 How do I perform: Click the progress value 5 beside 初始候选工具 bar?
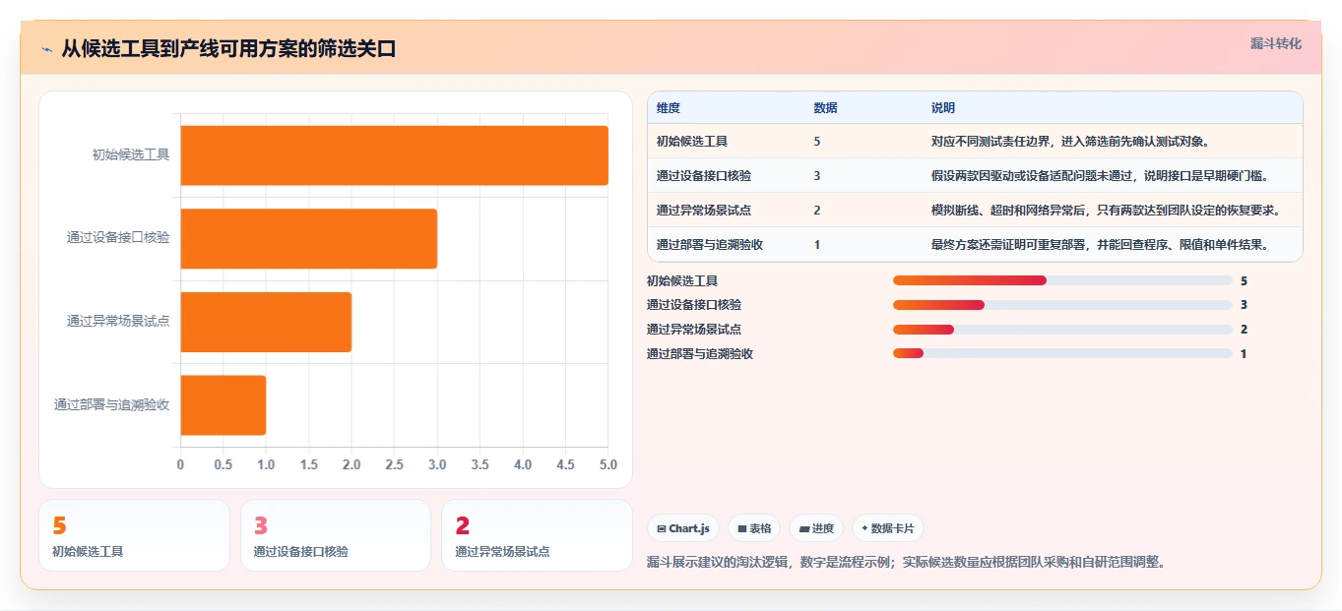pos(1244,280)
